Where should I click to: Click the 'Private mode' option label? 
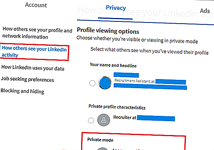coord(100,140)
